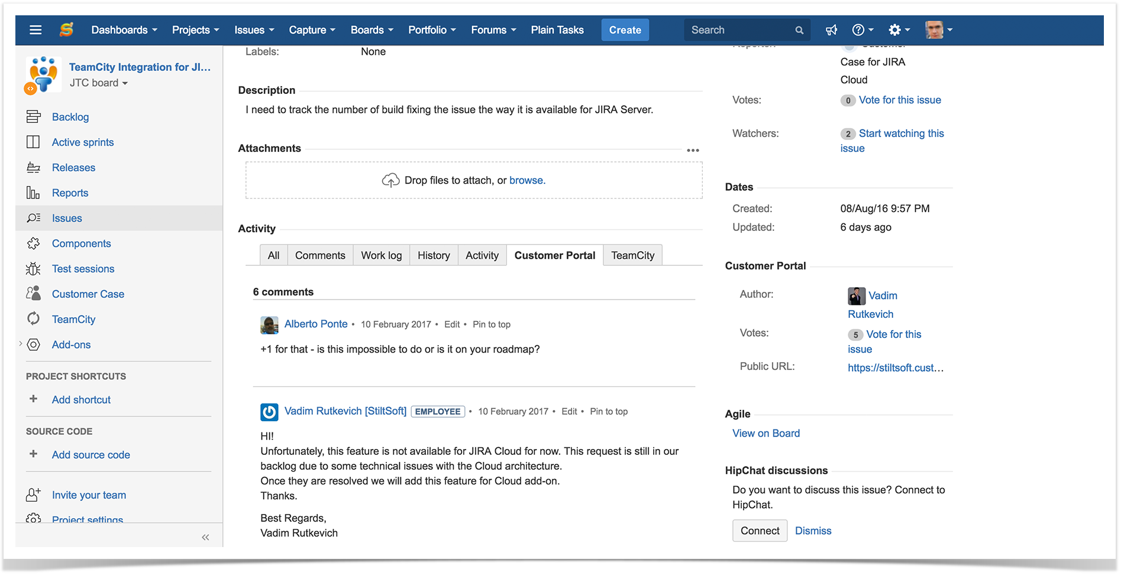
Task: Click Vadim Rutkevich author avatar in Customer Portal
Action: coord(857,296)
